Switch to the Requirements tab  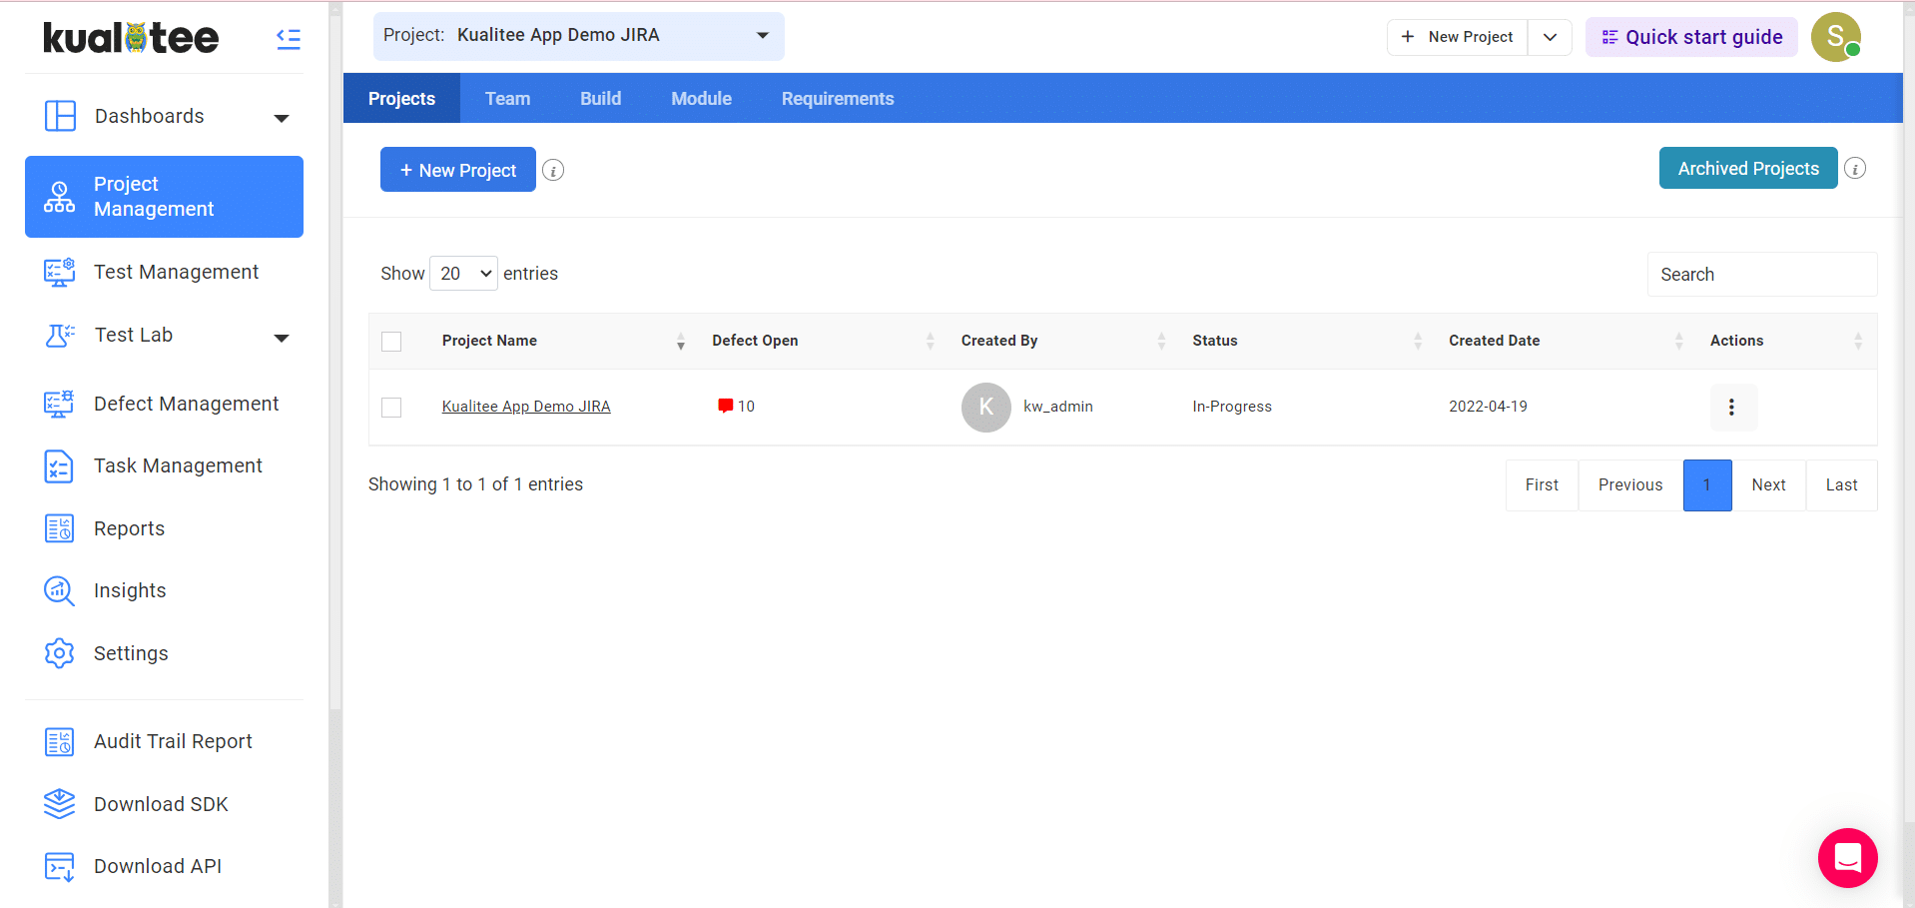(837, 99)
